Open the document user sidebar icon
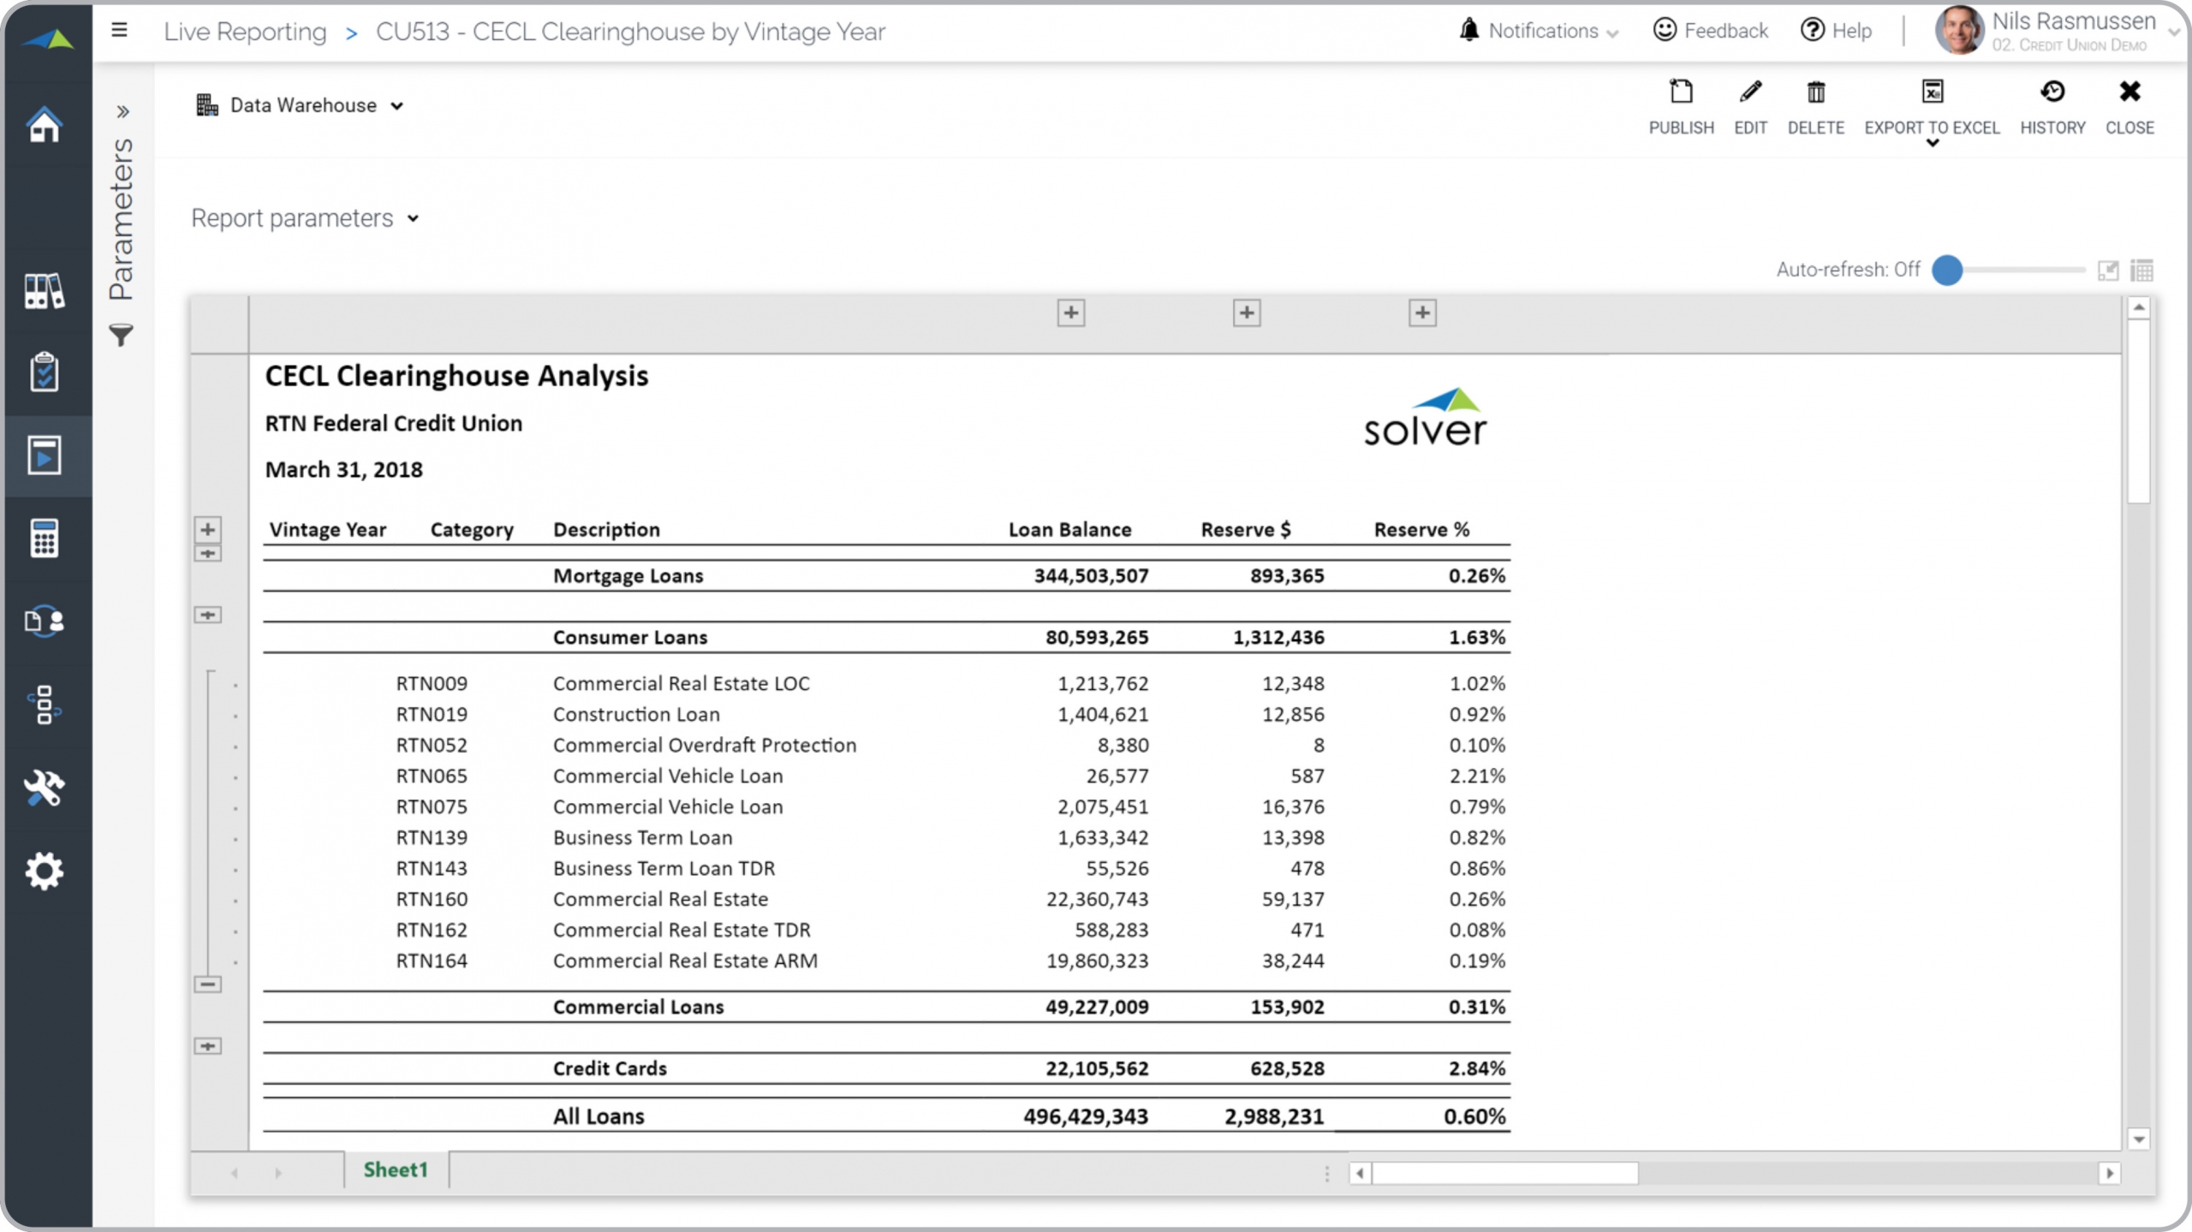Viewport: 2192px width, 1232px height. (45, 621)
